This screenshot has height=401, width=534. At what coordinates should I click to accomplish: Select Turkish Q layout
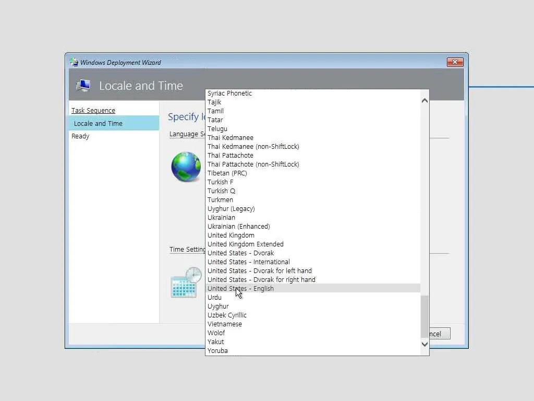(x=313, y=191)
